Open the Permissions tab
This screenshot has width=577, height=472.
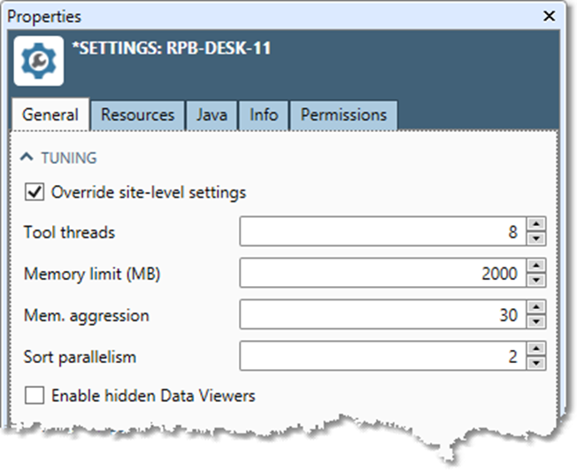pos(343,115)
